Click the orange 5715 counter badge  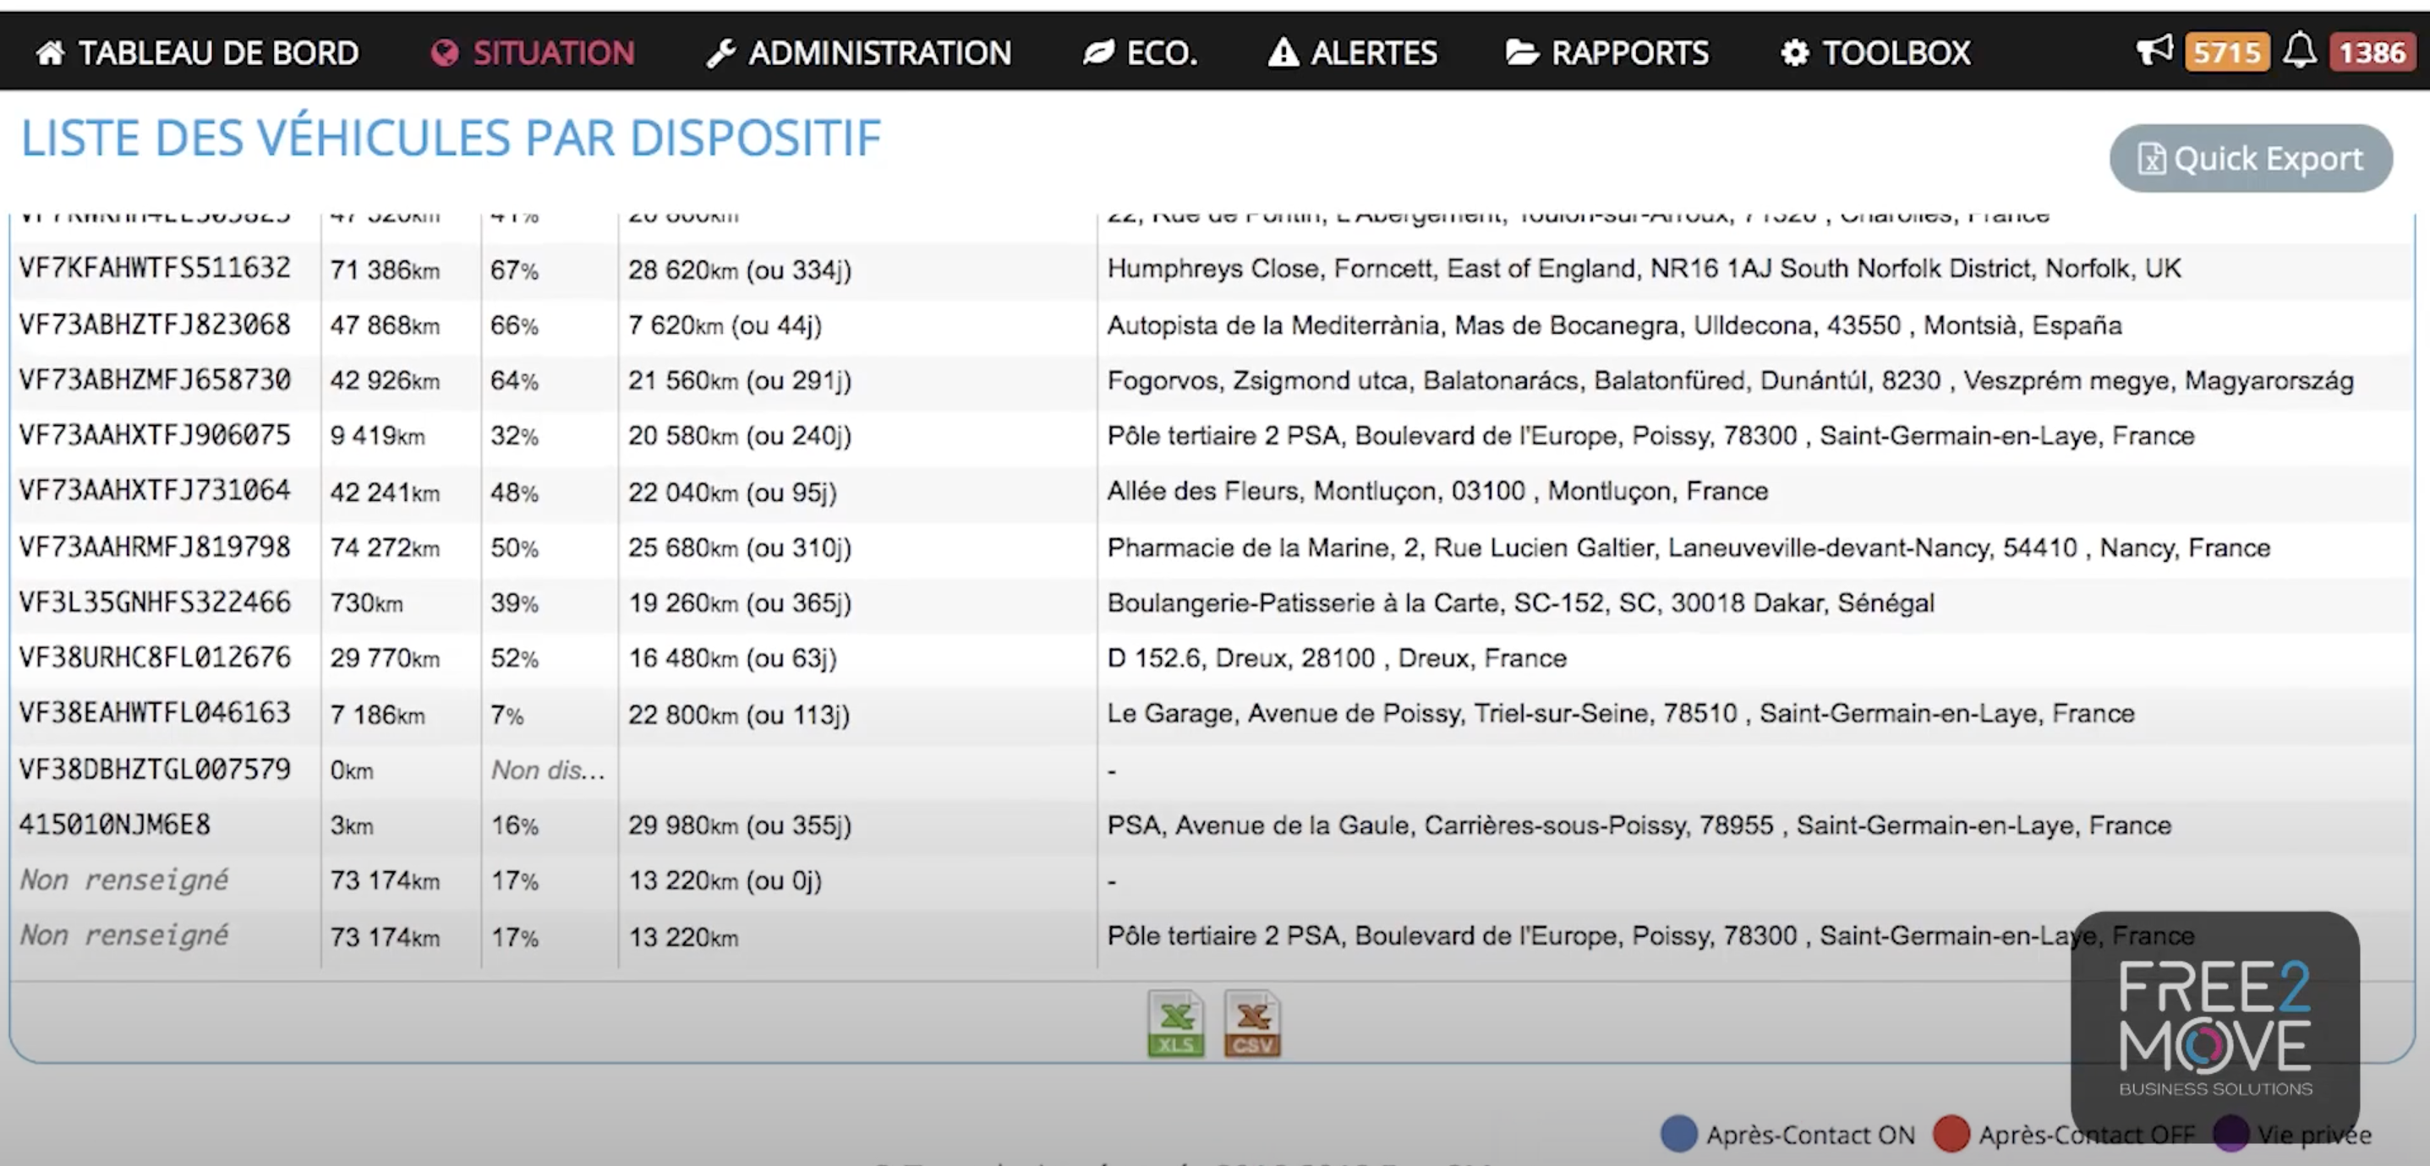[2227, 52]
